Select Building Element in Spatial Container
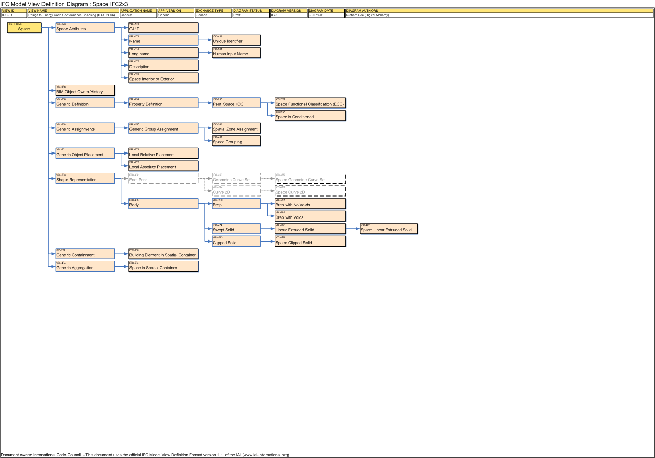655x458 pixels. coord(163,253)
